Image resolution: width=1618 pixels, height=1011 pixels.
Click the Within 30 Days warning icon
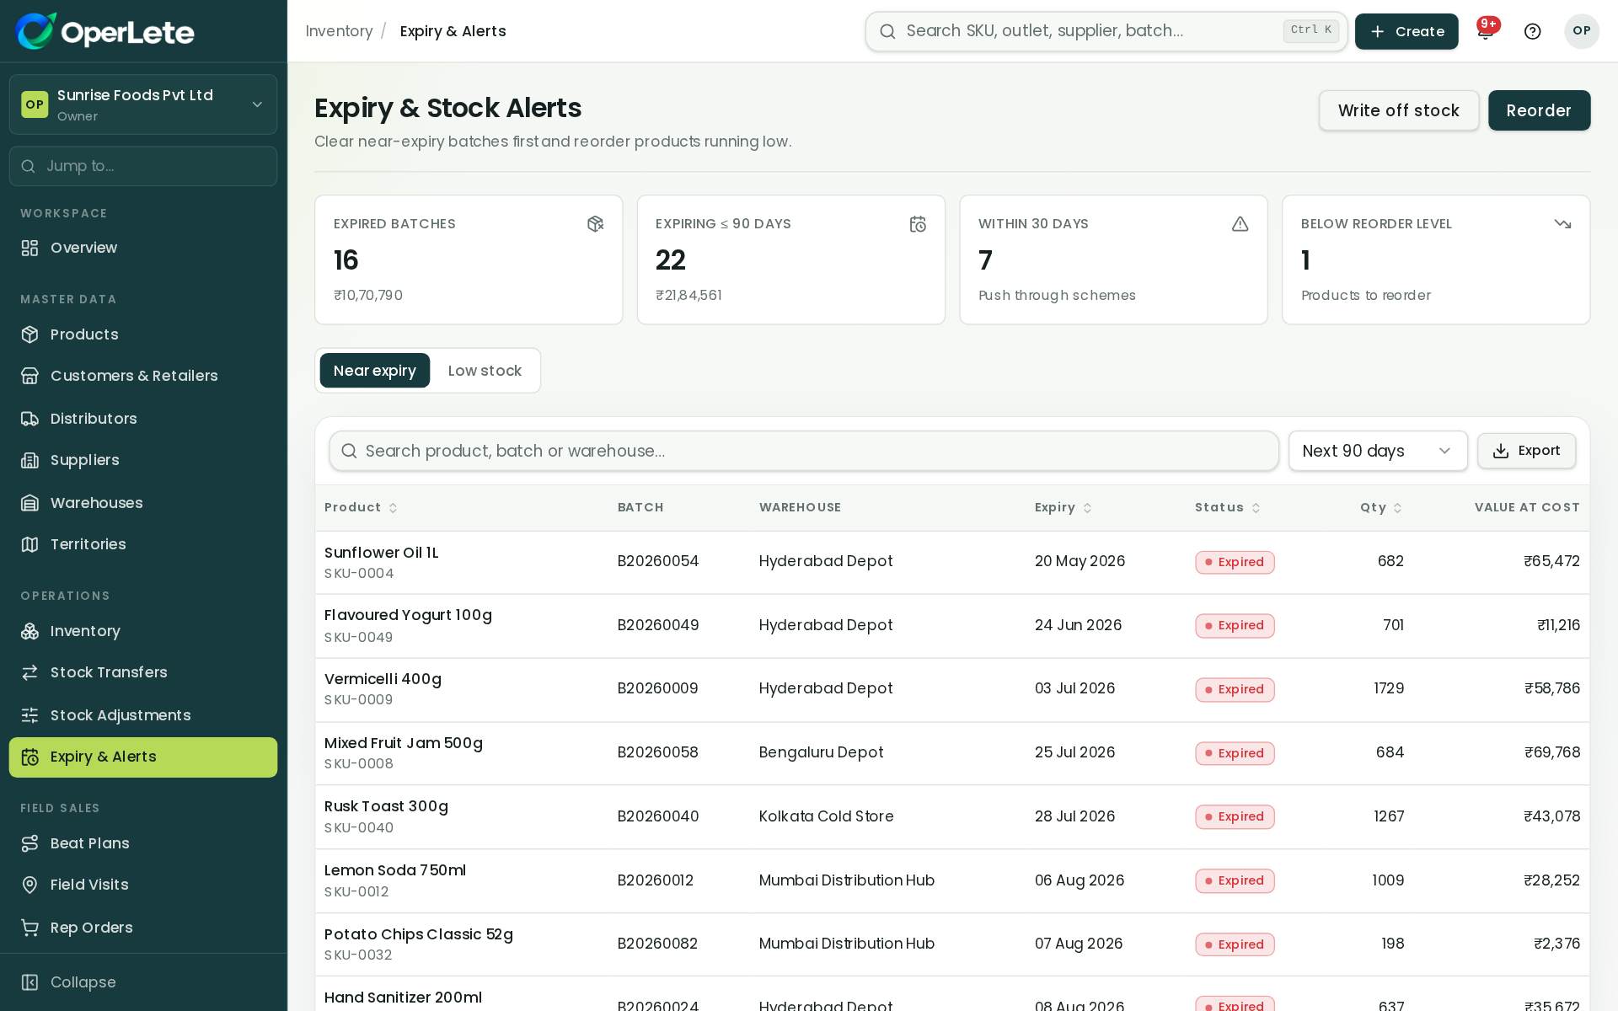(1240, 224)
